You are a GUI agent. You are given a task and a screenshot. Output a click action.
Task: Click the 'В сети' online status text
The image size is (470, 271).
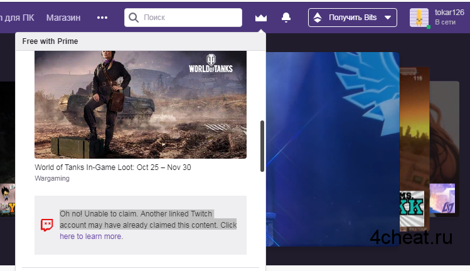pyautogui.click(x=445, y=22)
